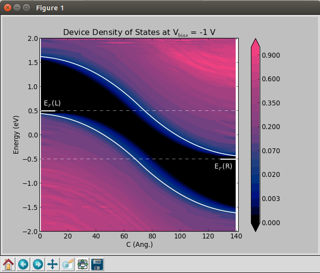Viewport: 320px width, 273px height.
Task: Click the Energy (eV) axis label
Action: (x=16, y=135)
